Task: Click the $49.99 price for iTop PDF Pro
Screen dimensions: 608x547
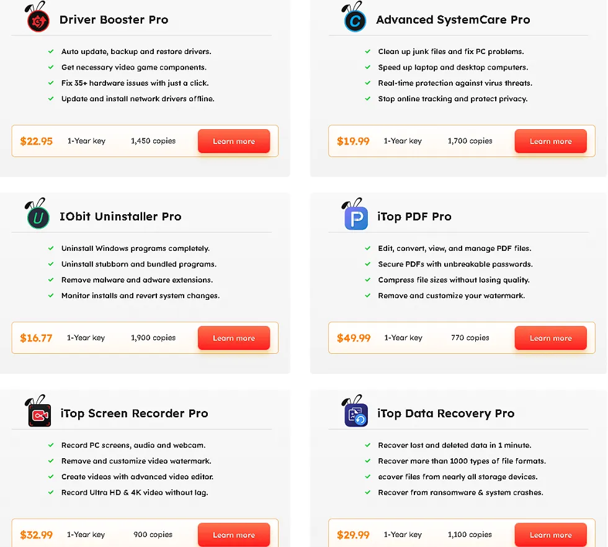Action: click(x=354, y=338)
